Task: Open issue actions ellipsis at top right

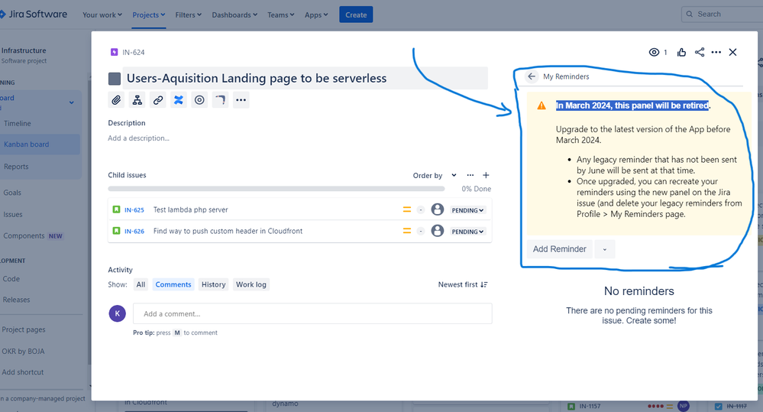Action: coord(716,52)
